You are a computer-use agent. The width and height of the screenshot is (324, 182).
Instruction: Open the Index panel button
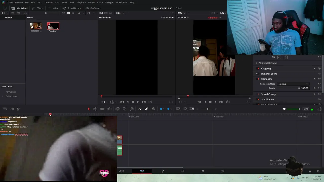(x=53, y=8)
